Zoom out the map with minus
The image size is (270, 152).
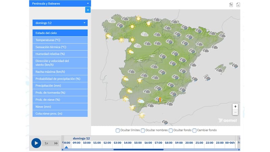235,112
